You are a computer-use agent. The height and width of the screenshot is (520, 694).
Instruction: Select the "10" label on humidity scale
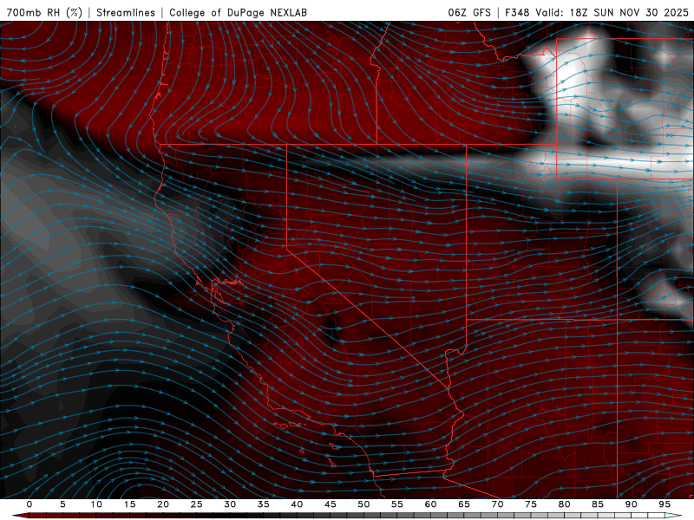pos(96,504)
